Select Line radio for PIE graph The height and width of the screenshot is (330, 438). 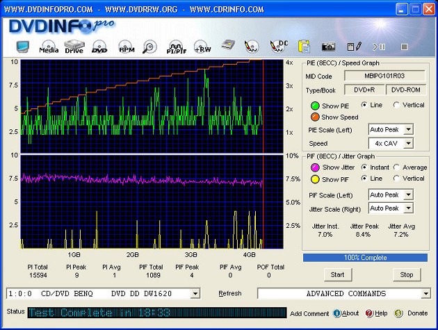364,105
